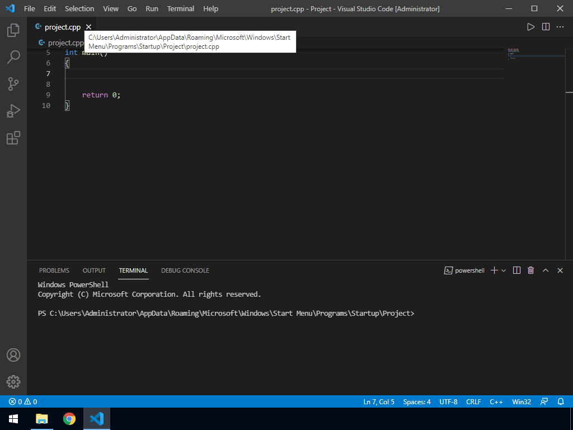Click the Spaces: 4 indentation setting
Viewport: 573px width, 430px height.
click(x=417, y=401)
